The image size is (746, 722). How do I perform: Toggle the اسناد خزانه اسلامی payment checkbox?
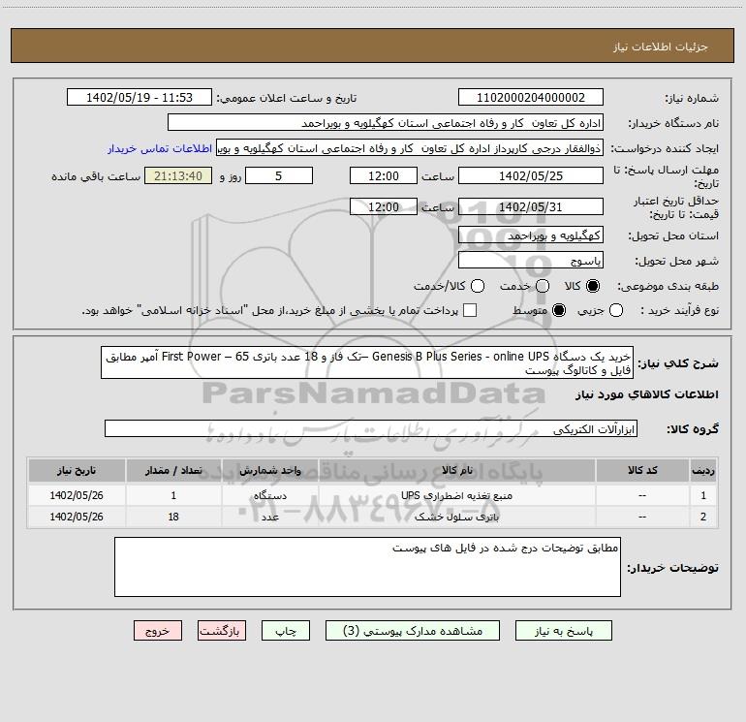[470, 310]
